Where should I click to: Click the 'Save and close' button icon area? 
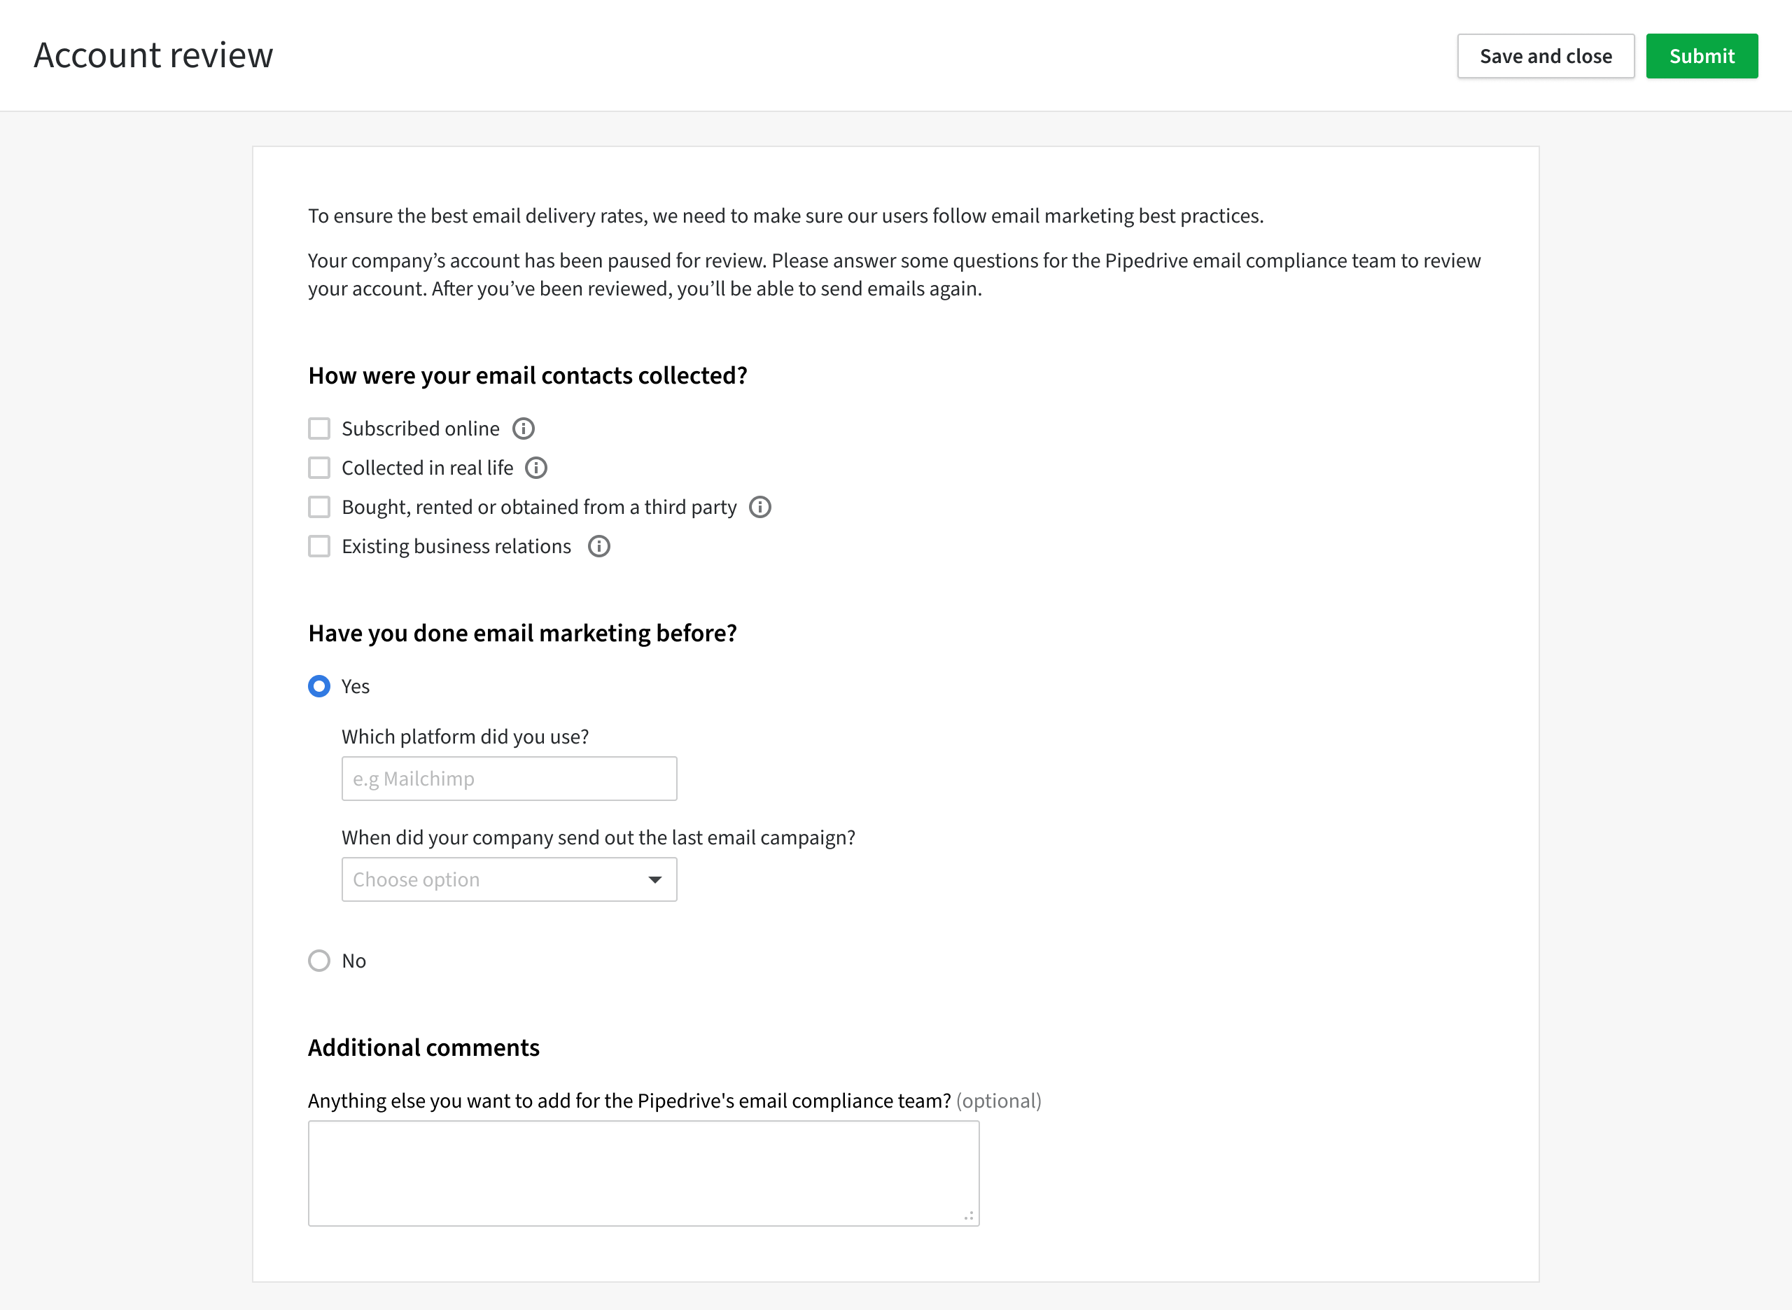coord(1543,56)
